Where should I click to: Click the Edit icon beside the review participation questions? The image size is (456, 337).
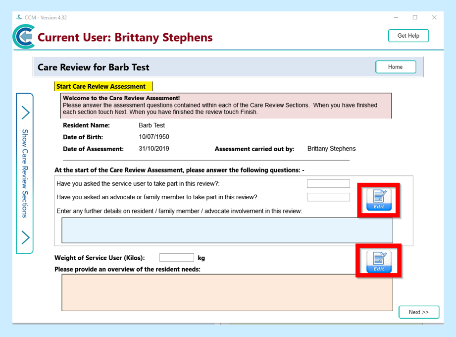point(379,200)
